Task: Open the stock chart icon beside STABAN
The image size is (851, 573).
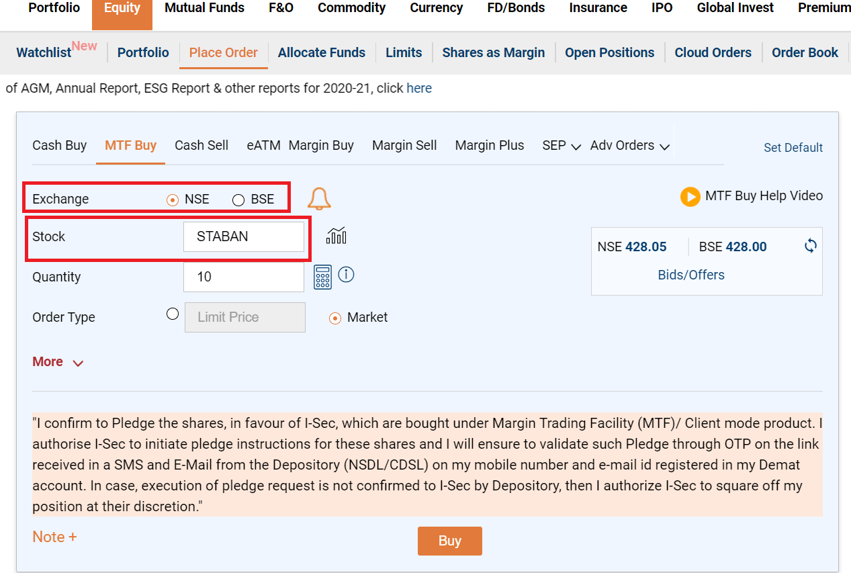Action: [x=337, y=236]
